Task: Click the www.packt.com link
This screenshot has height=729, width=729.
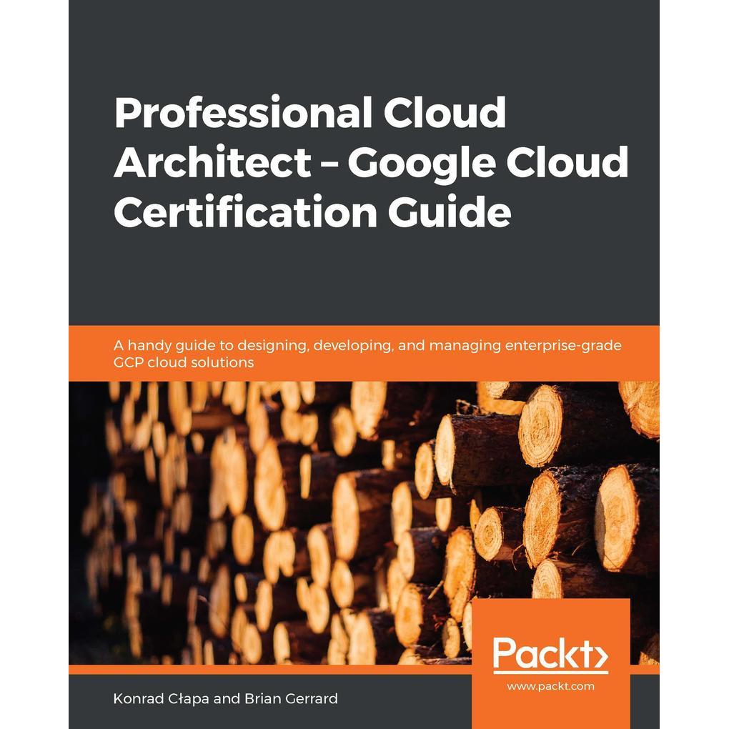Action: [550, 686]
